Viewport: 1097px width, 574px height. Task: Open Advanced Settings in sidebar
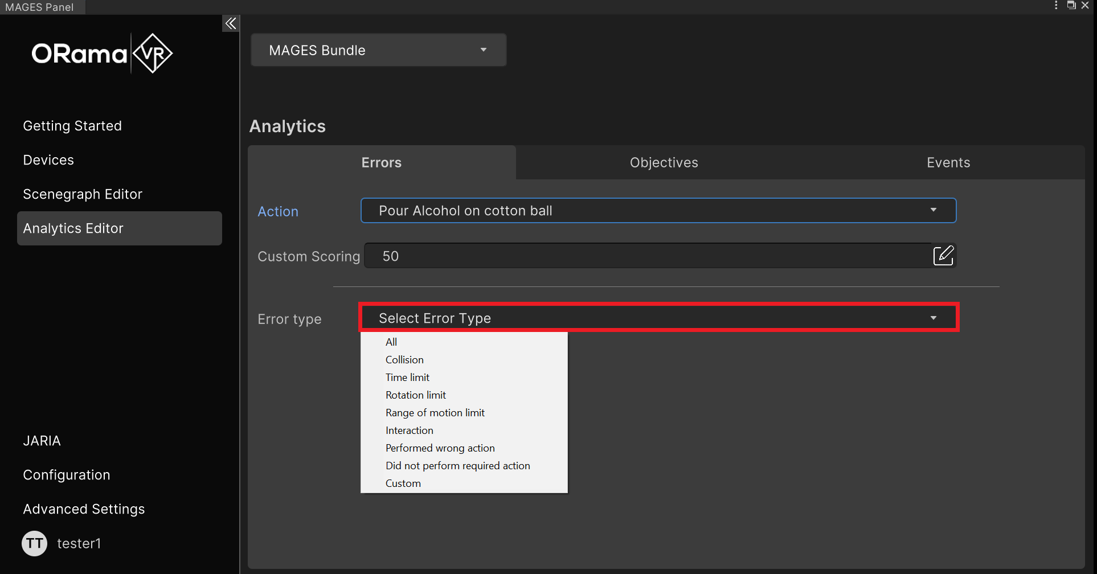[x=84, y=509]
